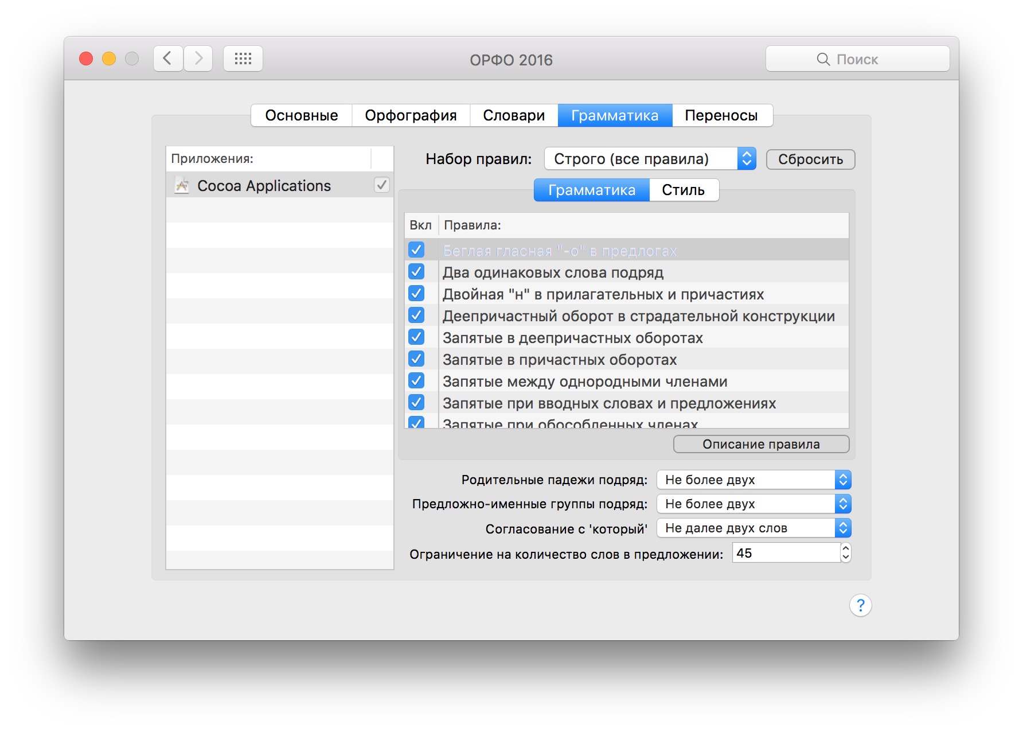Uncheck rule Два одинаковых слова подряд

[416, 271]
